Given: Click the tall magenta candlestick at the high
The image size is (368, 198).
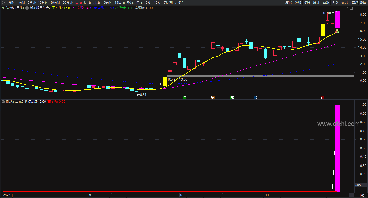Looking at the screenshot, I should pos(337,20).
